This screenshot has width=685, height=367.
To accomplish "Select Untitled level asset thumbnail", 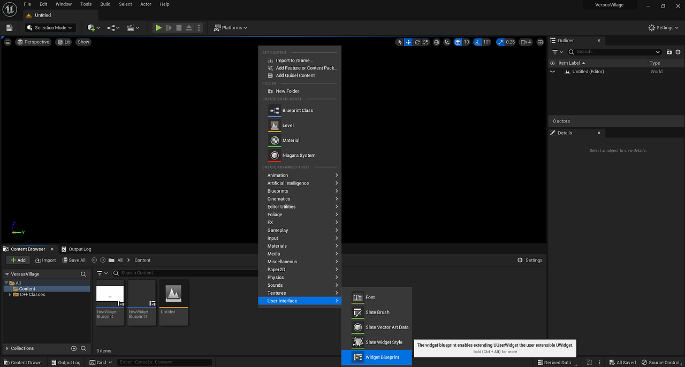I will tap(173, 302).
